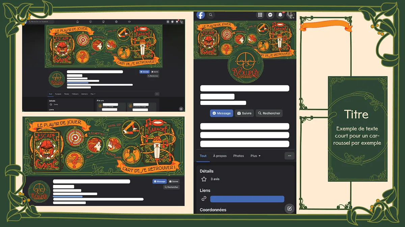Click Suivre button in small desktop view
This screenshot has width=405, height=227.
coord(155,72)
